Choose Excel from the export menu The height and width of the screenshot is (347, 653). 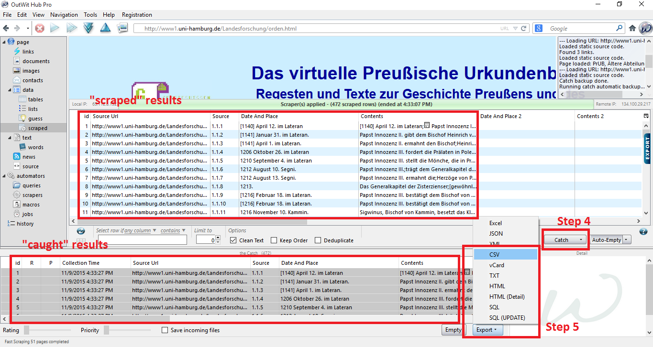pyautogui.click(x=506, y=223)
